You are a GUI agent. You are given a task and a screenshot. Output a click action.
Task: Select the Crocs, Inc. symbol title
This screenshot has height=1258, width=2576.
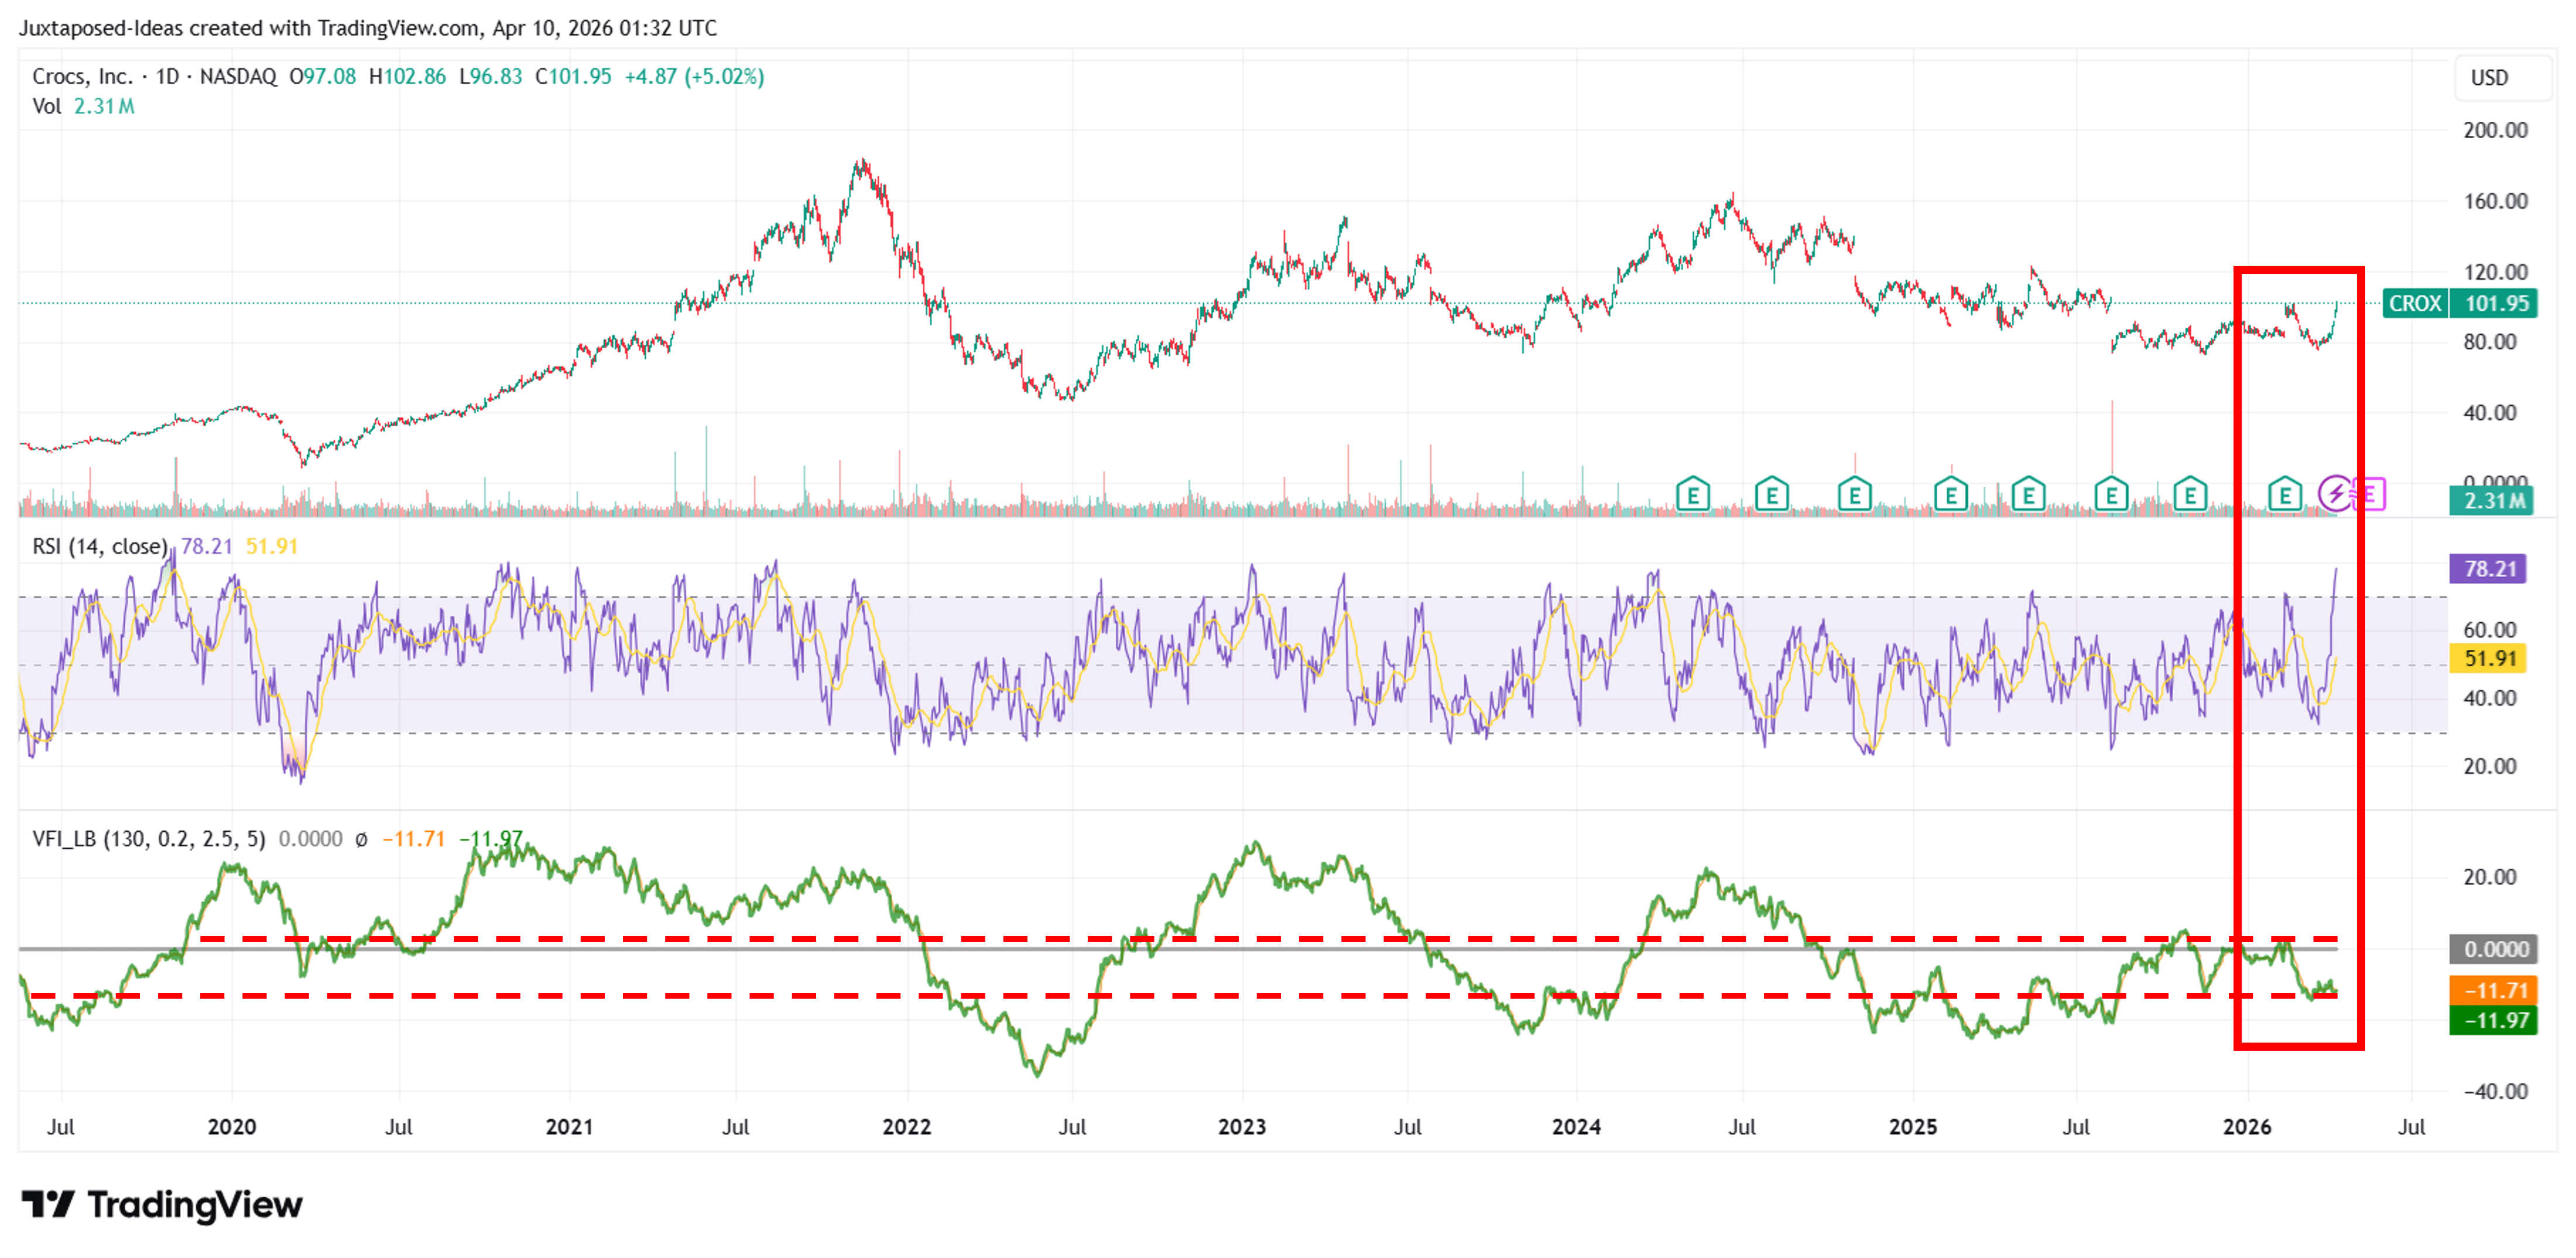click(x=82, y=76)
